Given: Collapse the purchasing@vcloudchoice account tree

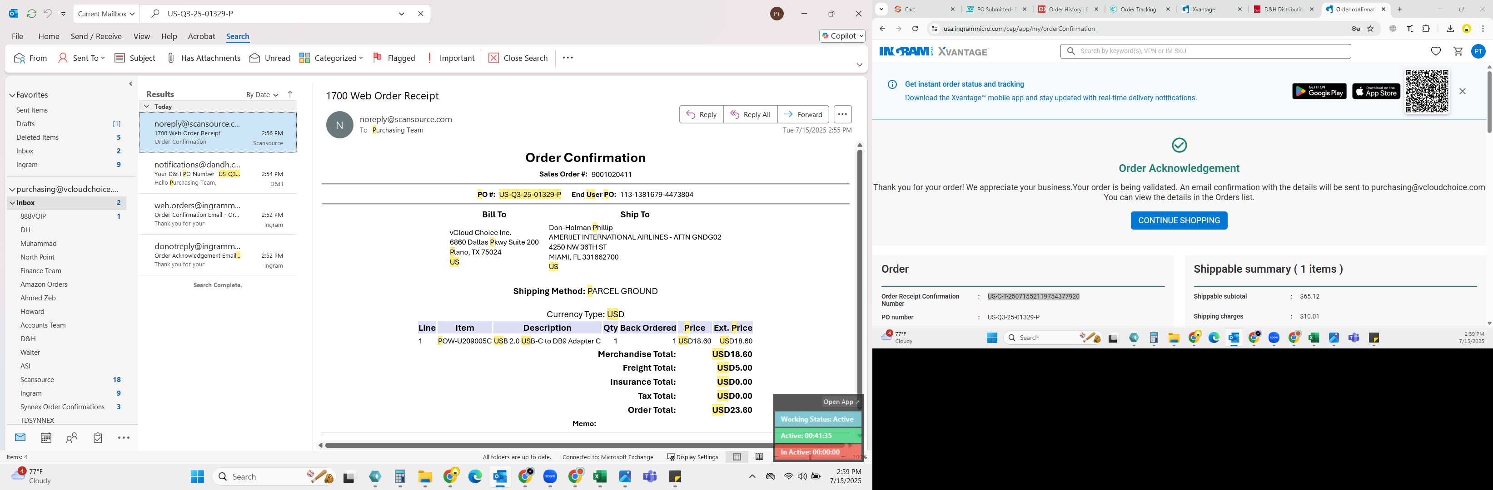Looking at the screenshot, I should 12,189.
